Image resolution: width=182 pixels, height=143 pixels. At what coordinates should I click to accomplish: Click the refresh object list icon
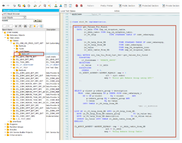[x=41, y=26]
